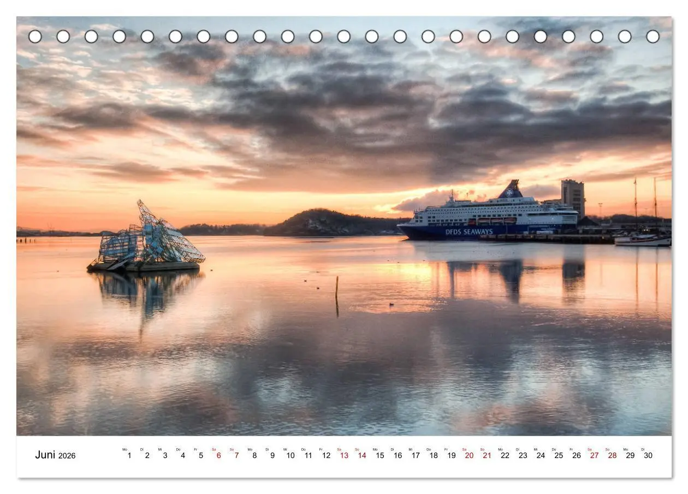Click date 16 in the calendar row
The width and height of the screenshot is (688, 494).
pos(398,455)
